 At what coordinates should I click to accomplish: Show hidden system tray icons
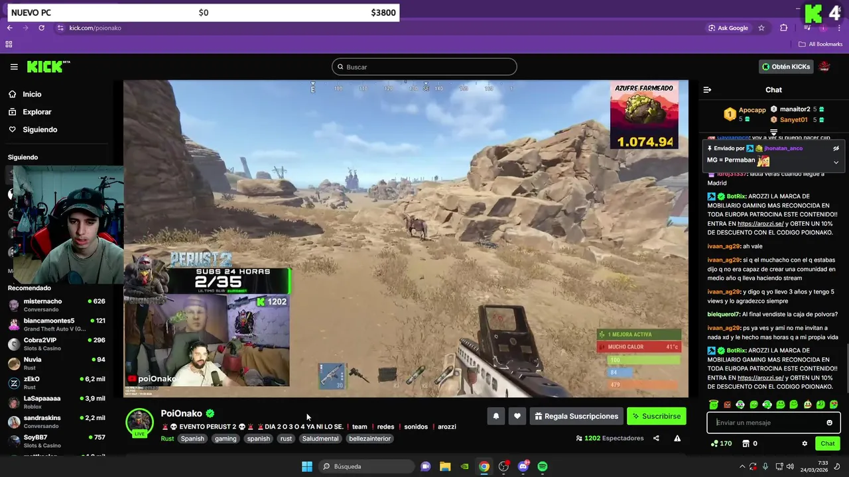tap(742, 466)
